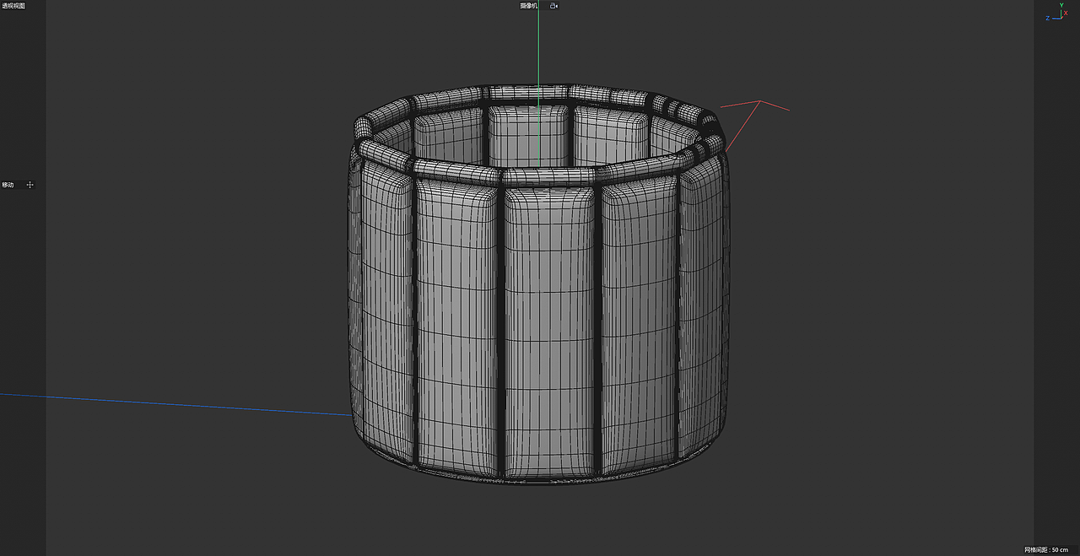The width and height of the screenshot is (1080, 556).
Task: Click the XYZ axis orientation gizmo
Action: tap(1058, 13)
